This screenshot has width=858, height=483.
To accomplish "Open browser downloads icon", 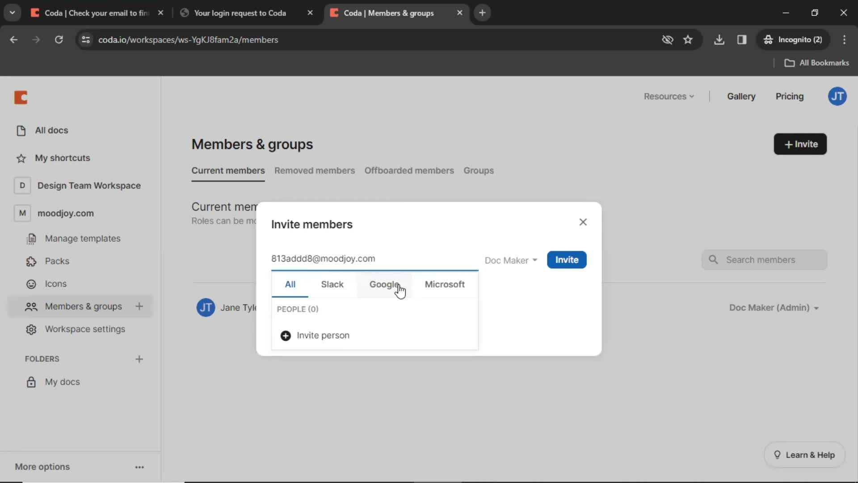I will pos(719,40).
